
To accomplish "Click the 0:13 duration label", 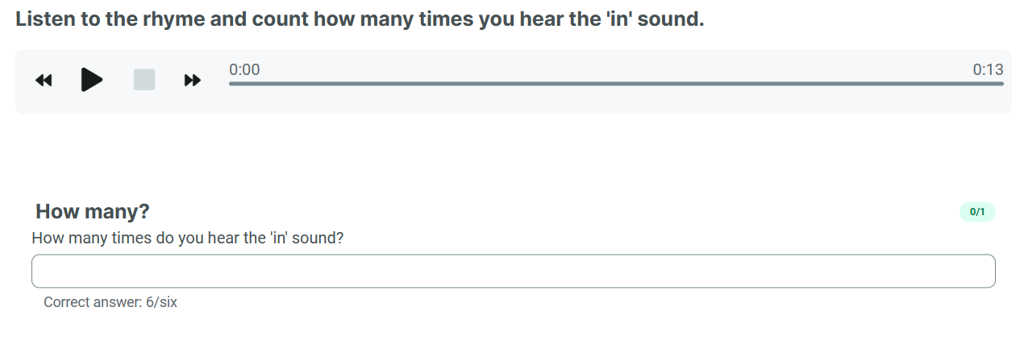I will coord(988,70).
